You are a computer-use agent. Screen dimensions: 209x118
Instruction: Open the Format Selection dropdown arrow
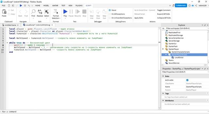[x=60, y=18]
